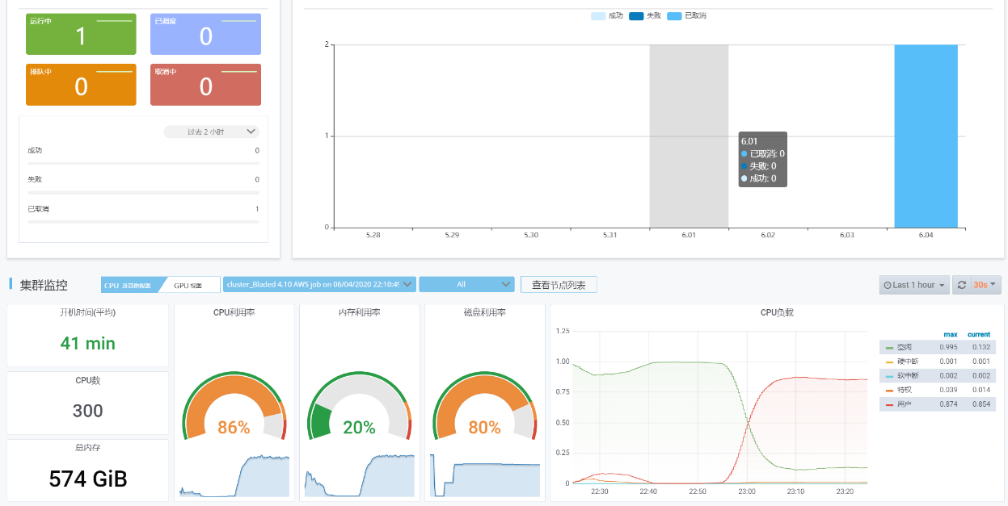Image resolution: width=1008 pixels, height=506 pixels.
Task: Click the 排队中 orange status card
Action: coord(81,84)
